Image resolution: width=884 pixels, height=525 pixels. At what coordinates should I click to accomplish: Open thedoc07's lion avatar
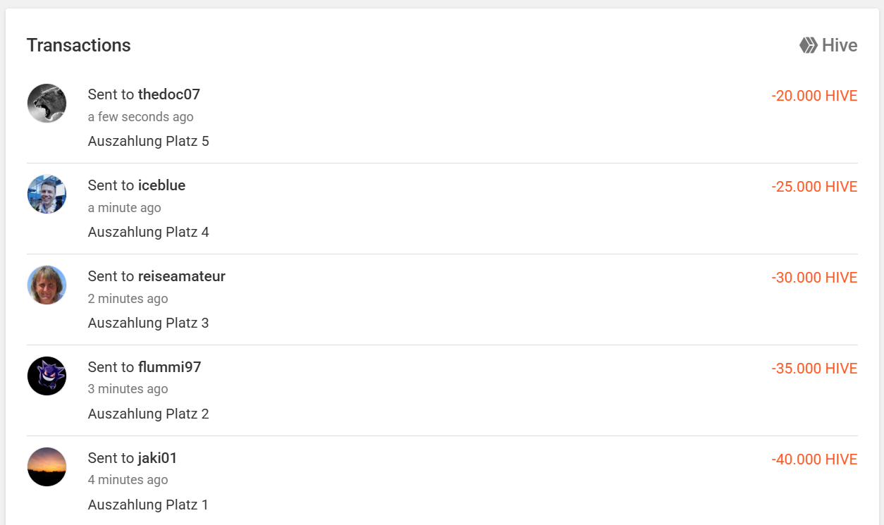47,104
